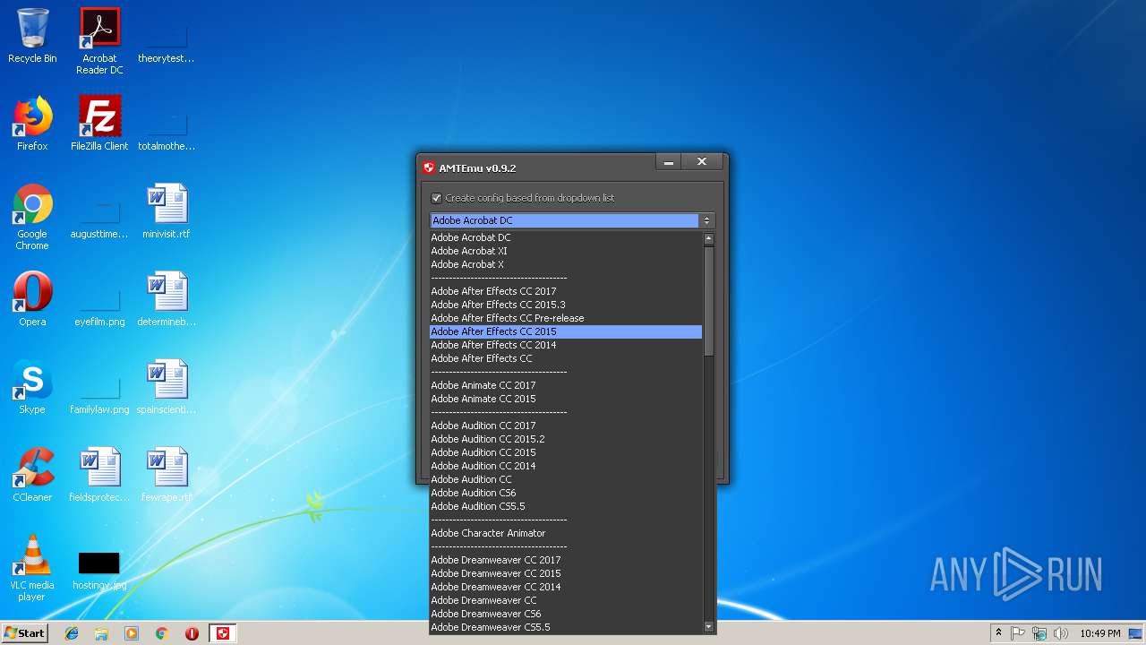This screenshot has width=1146, height=645.
Task: Select highlighted Adobe After Effects CC 2015
Action: [x=566, y=331]
